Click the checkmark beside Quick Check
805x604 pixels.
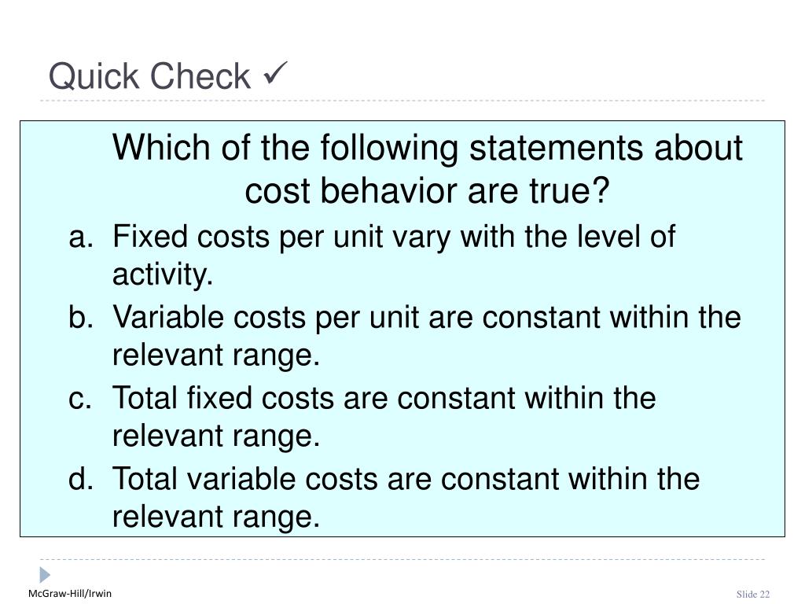[x=275, y=73]
